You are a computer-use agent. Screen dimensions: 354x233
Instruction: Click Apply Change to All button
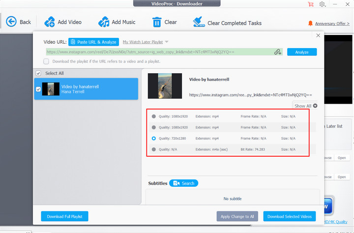[237, 216]
